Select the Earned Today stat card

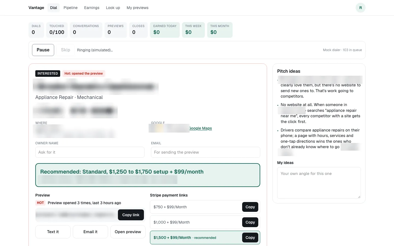[165, 30]
